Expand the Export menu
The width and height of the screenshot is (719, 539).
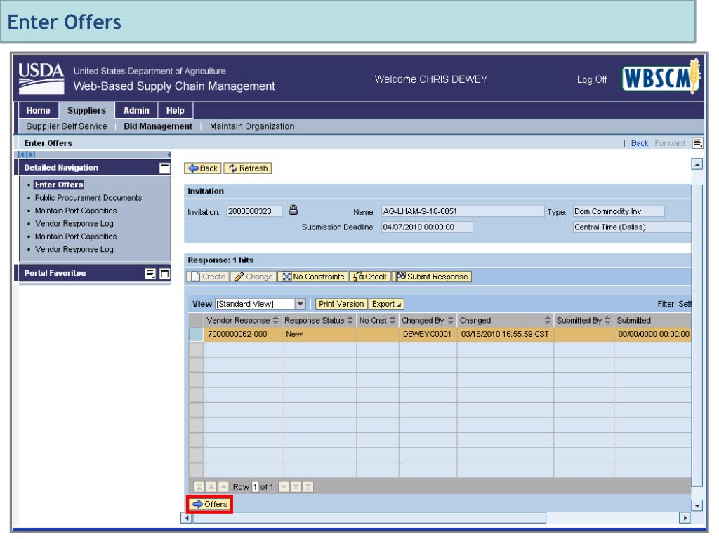pyautogui.click(x=387, y=304)
